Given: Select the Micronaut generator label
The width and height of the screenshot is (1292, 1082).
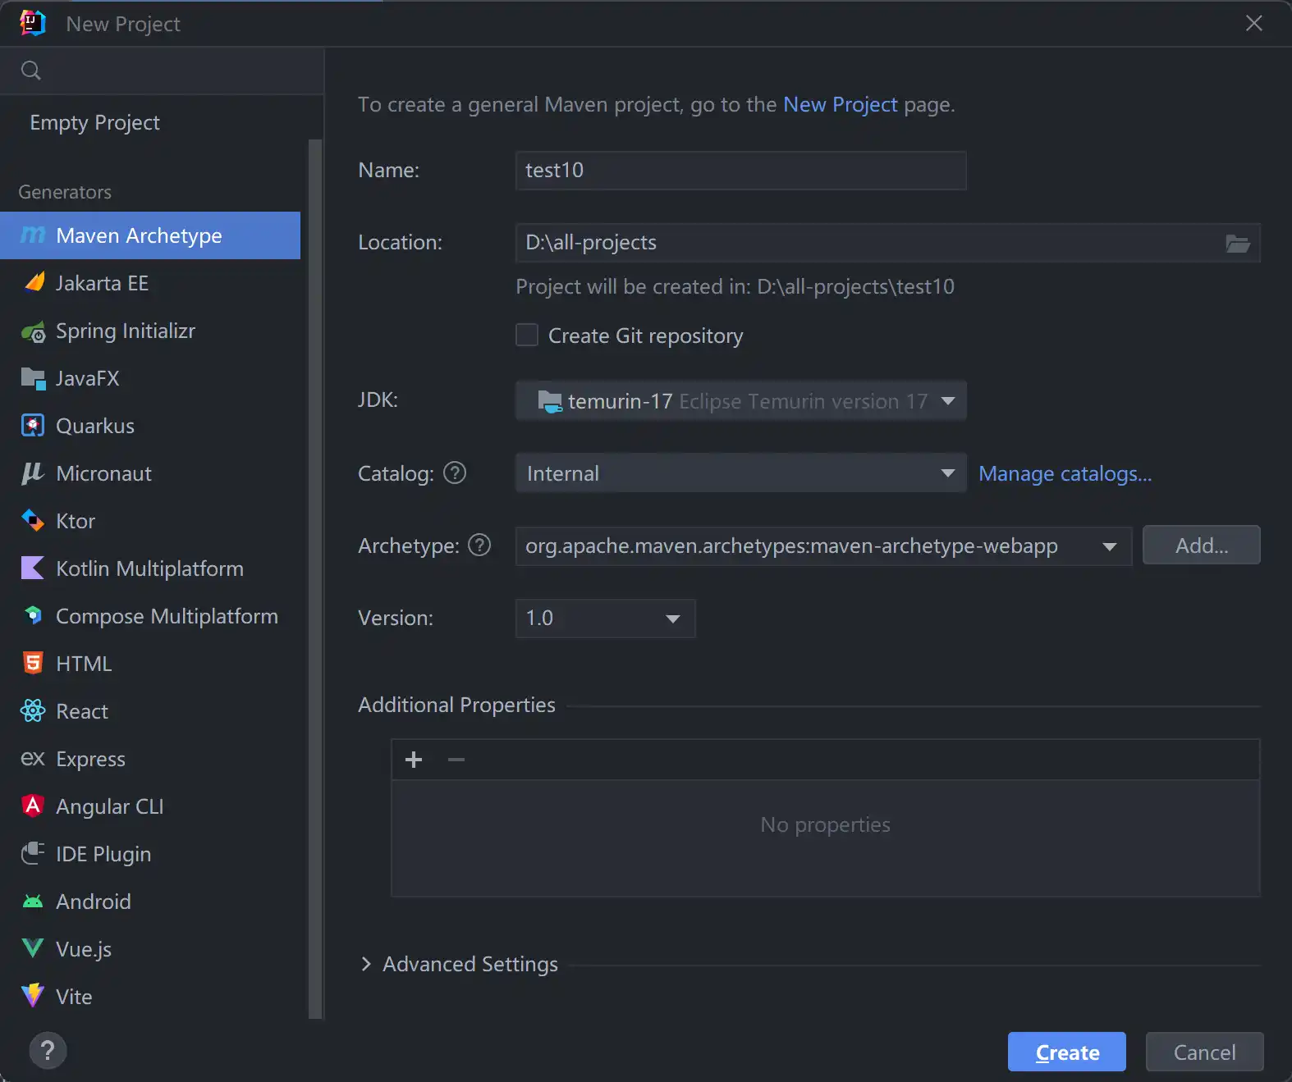Looking at the screenshot, I should point(103,473).
